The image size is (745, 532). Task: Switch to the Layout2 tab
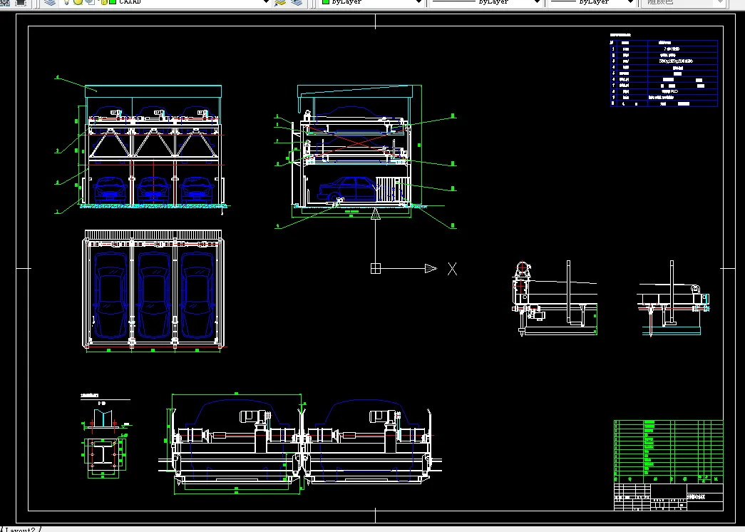[20, 529]
